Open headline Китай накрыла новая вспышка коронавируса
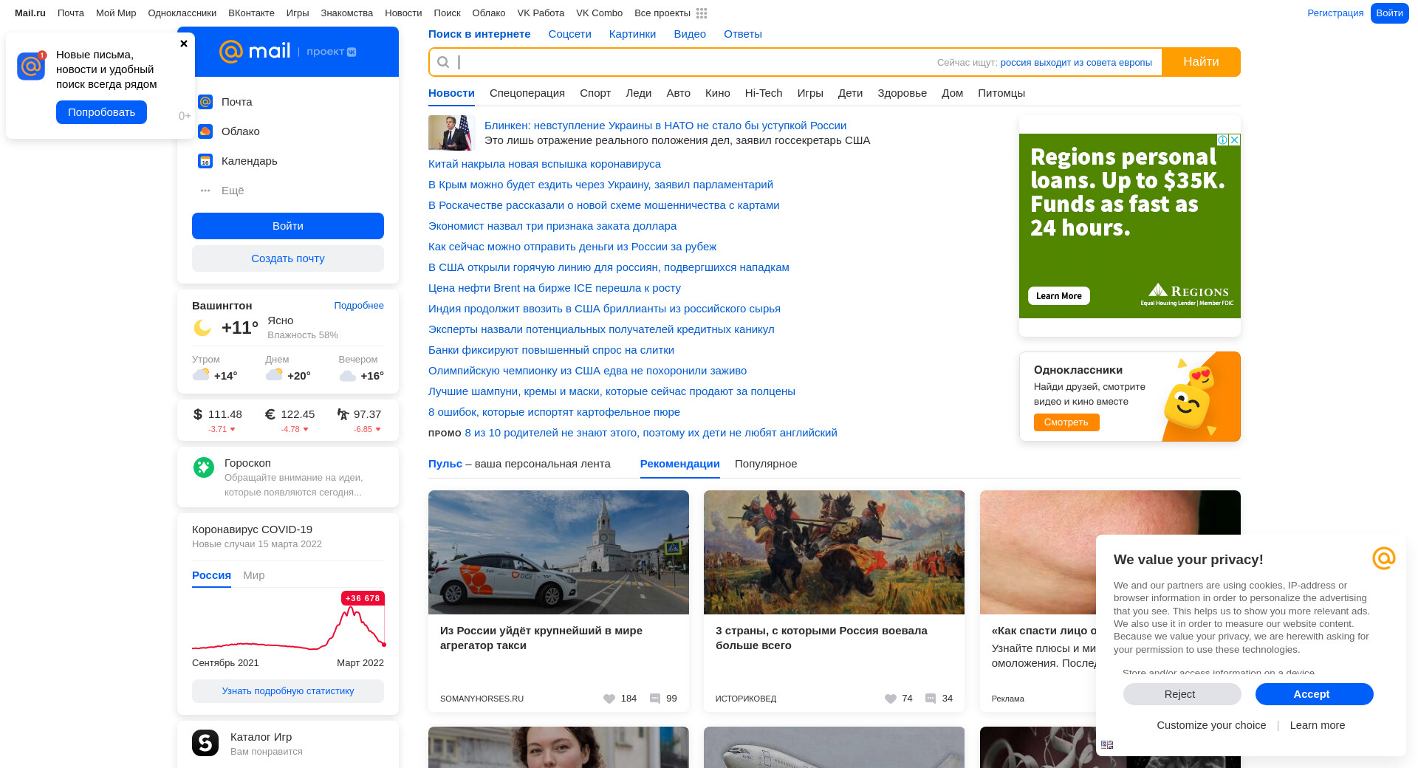1418x768 pixels. (x=544, y=164)
